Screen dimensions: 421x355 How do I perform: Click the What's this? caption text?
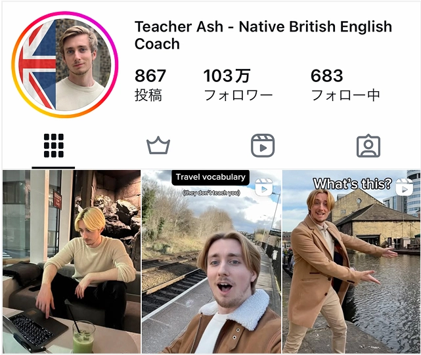pos(352,184)
